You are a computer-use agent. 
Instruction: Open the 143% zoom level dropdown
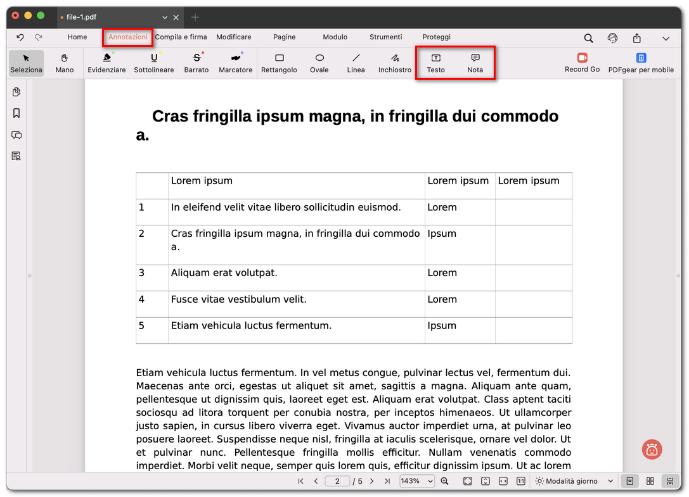pyautogui.click(x=416, y=481)
